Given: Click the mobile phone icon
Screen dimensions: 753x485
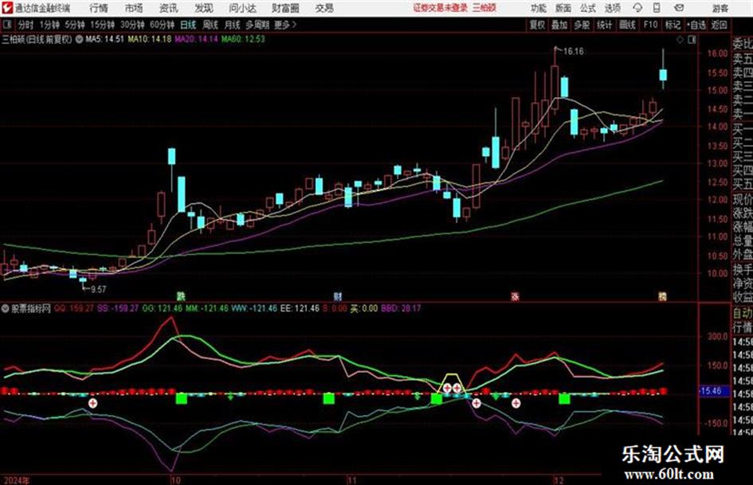Looking at the screenshot, I should (657, 8).
